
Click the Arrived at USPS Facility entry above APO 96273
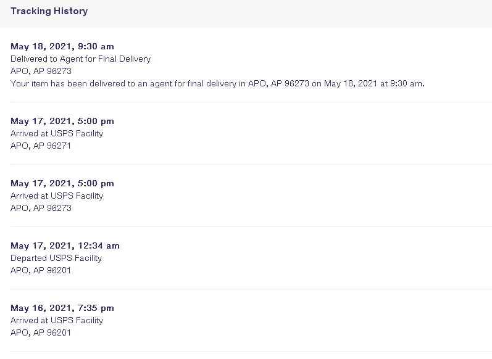[57, 196]
